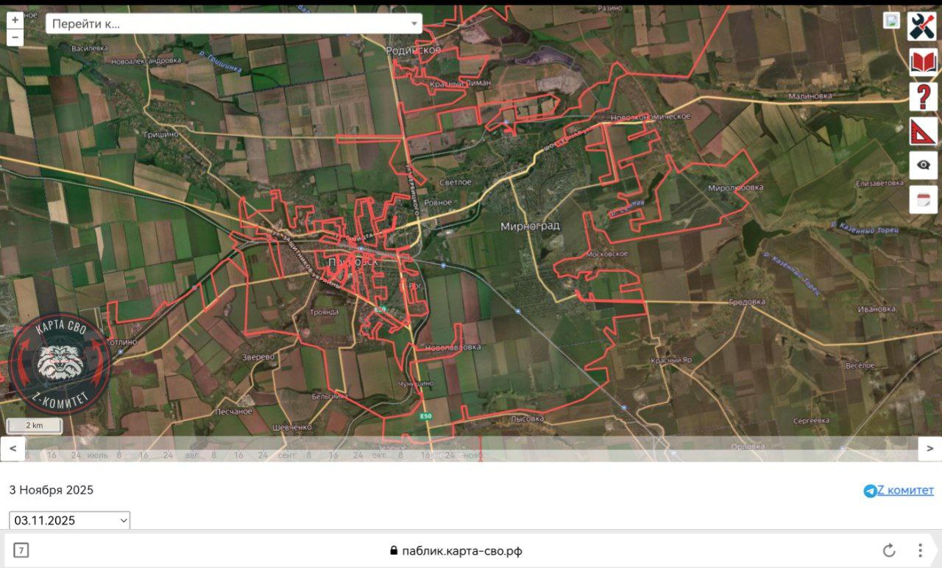Select the triangle ruler measurement tool

pos(923,132)
